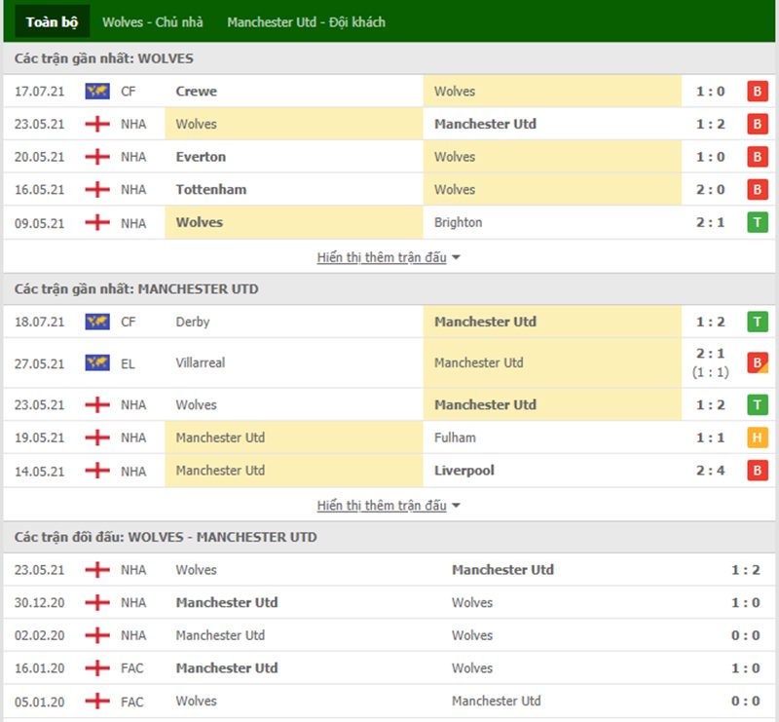The width and height of the screenshot is (779, 722).
Task: Click date 02.02.20 in head-to-head
Action: tap(40, 635)
